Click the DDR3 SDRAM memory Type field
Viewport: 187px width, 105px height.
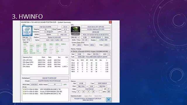tap(102, 83)
